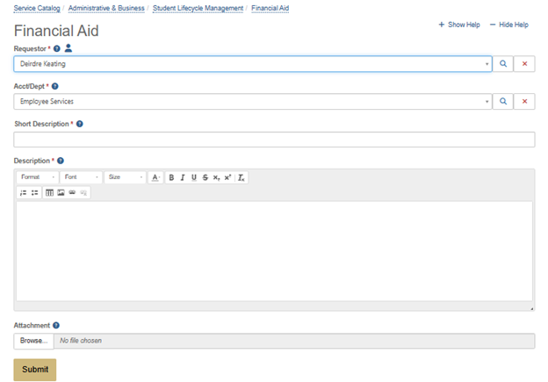Click the Short Description input field
The height and width of the screenshot is (382, 548).
[x=274, y=140]
